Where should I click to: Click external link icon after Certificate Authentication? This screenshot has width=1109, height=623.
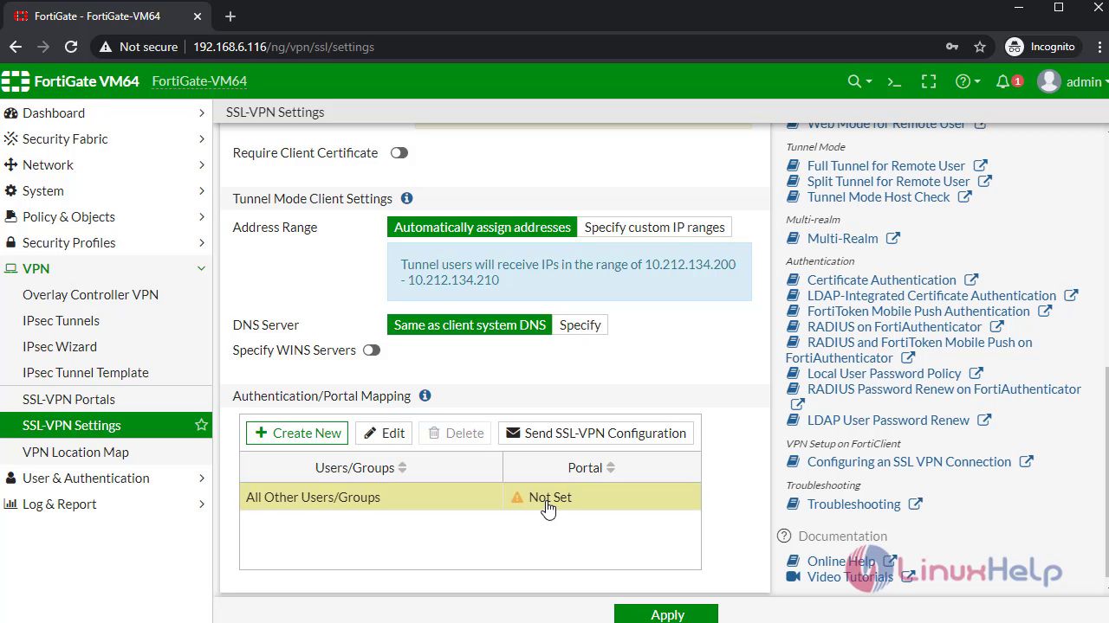coord(970,279)
